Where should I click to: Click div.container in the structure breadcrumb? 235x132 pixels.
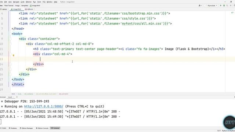pos(29,94)
